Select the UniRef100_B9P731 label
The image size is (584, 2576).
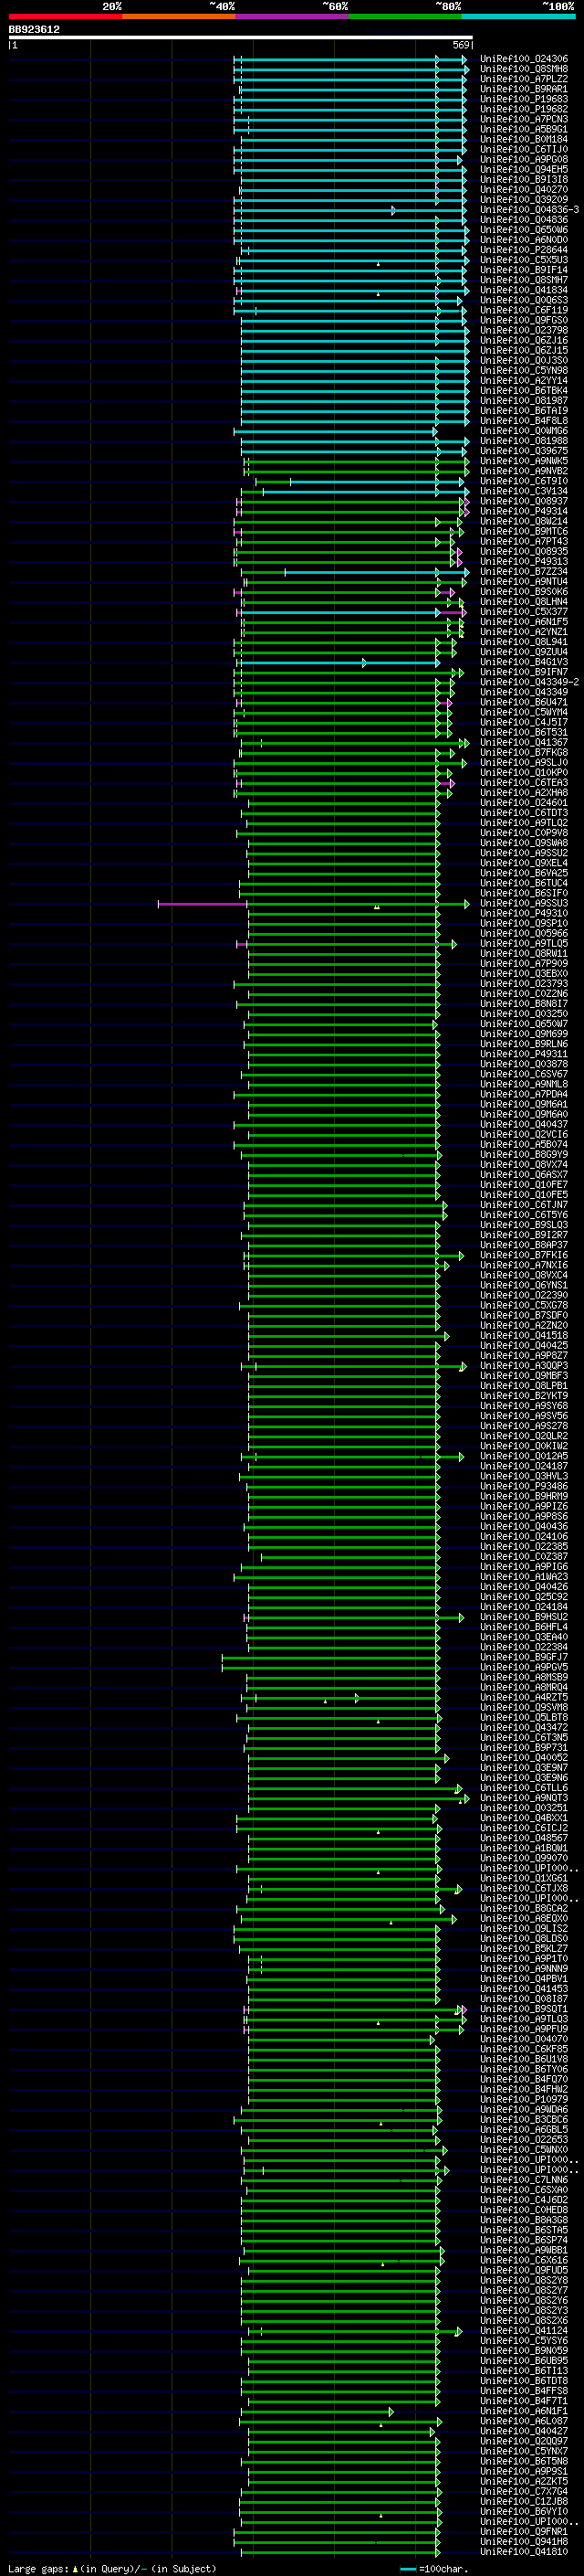point(524,1748)
